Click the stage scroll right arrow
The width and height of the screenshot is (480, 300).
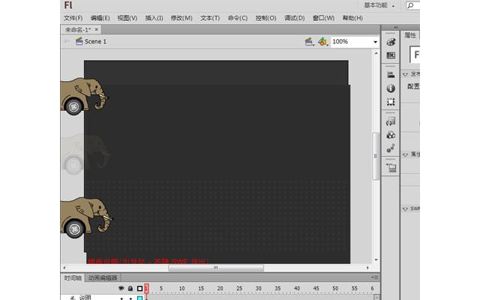367,268
